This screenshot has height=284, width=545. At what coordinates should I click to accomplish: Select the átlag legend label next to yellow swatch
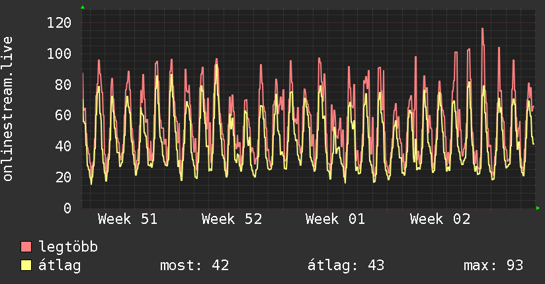coord(60,266)
